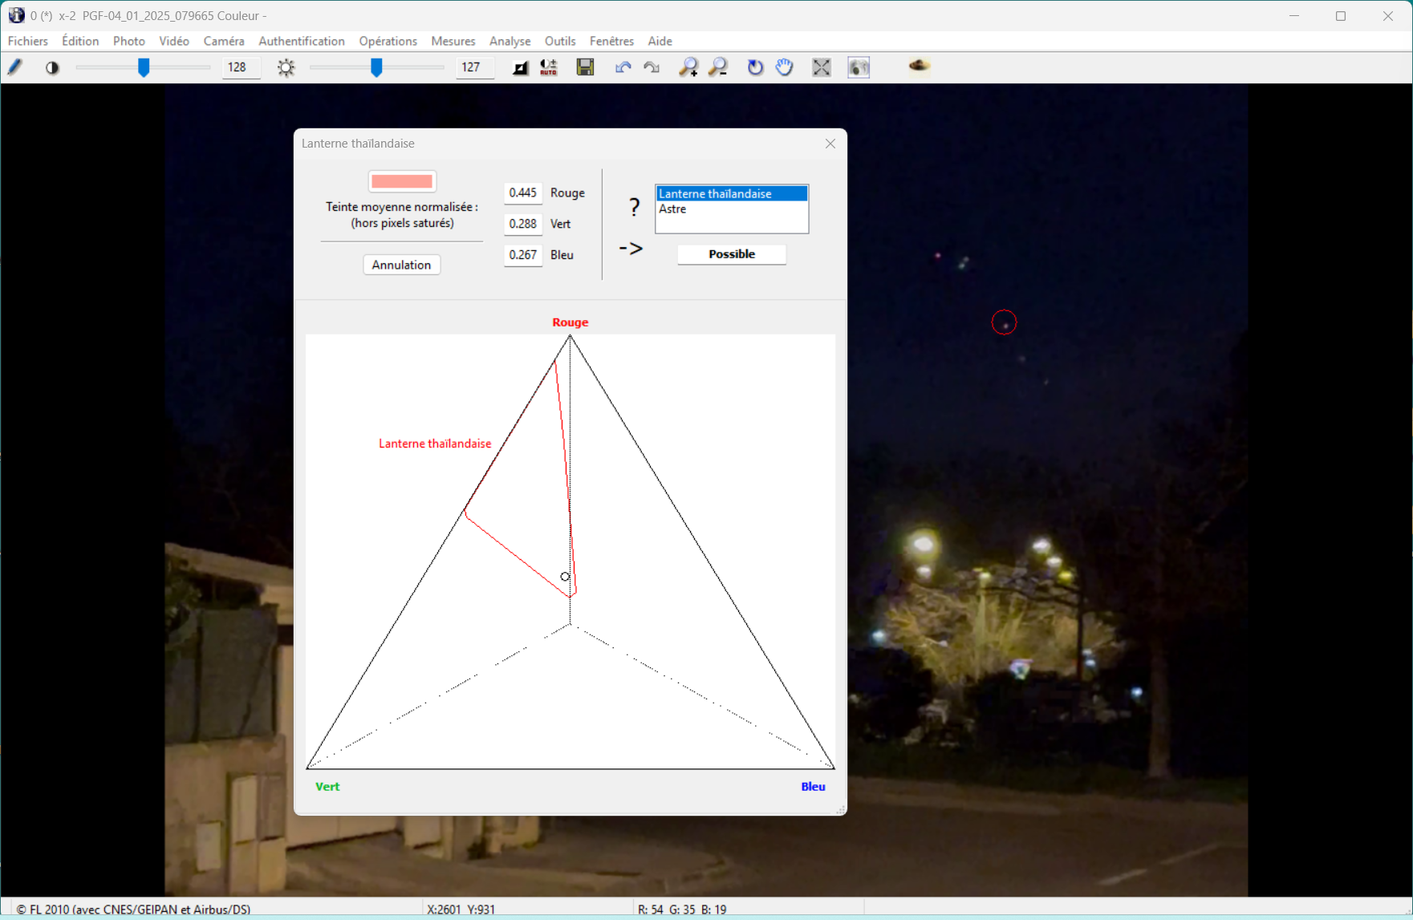Click the rotate image icon

point(755,67)
